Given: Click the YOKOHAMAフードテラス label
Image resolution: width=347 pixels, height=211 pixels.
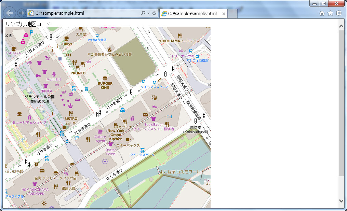Looking at the screenshot, I should click(x=179, y=41).
